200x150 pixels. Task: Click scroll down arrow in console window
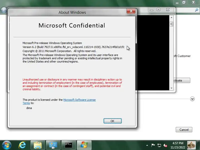(x=171, y=88)
